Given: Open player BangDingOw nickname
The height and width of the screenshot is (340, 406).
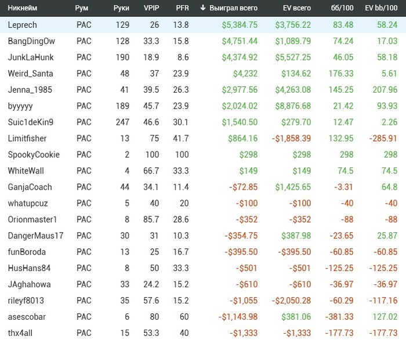Looking at the screenshot, I should (31, 41).
